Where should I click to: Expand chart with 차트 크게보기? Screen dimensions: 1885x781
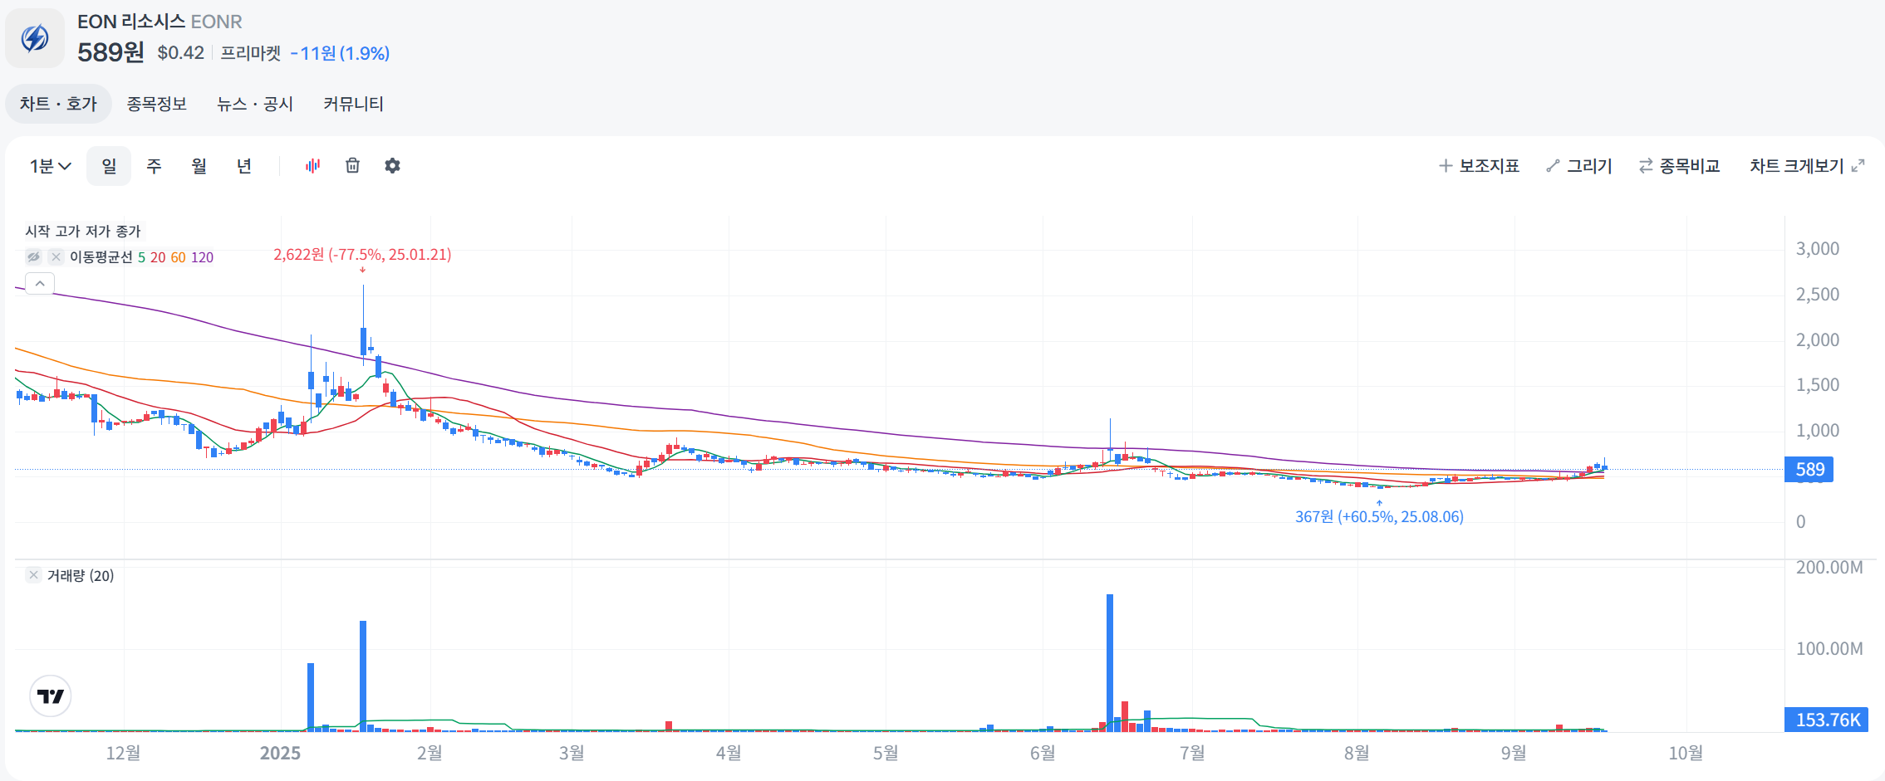point(1807,166)
